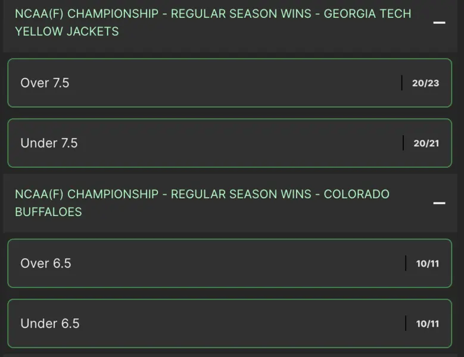Click the "Over 6.5" label text
Image resolution: width=464 pixels, height=357 pixels.
click(x=45, y=263)
